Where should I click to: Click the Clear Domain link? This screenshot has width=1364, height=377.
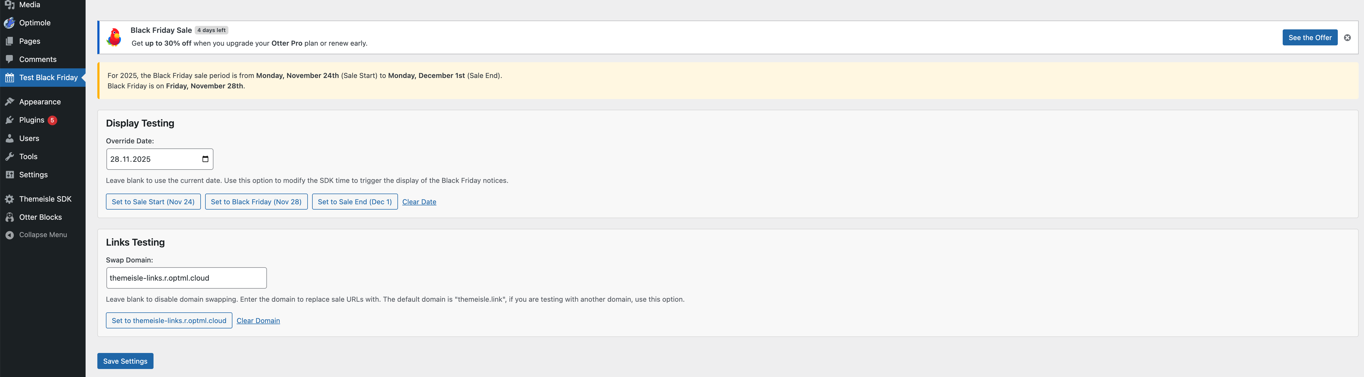pyautogui.click(x=258, y=320)
